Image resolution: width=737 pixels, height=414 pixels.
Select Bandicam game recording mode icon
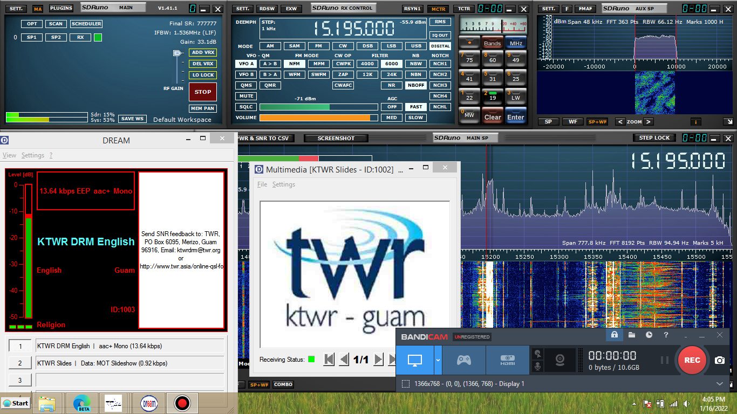click(463, 360)
